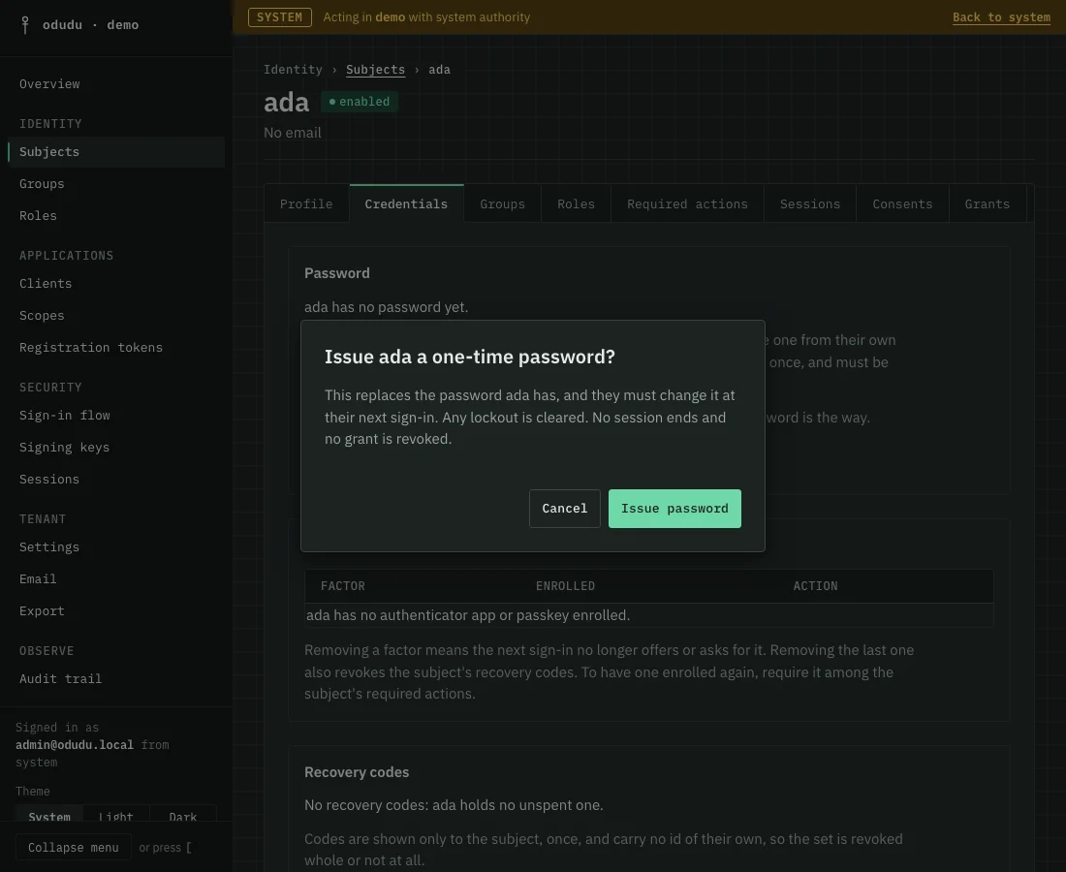Open Clients under Applications
This screenshot has height=872, width=1066.
(x=116, y=284)
